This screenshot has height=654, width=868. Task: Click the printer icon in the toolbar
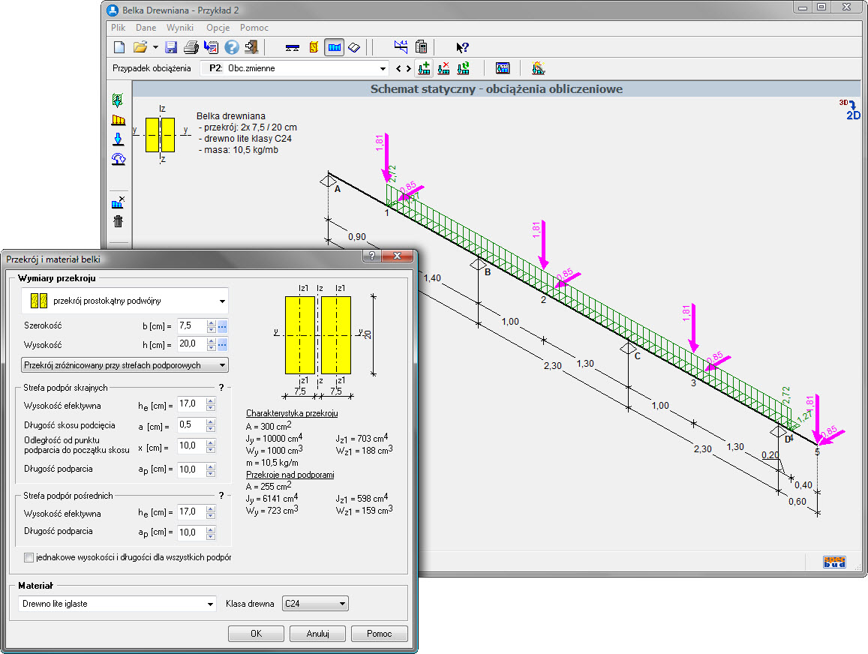[191, 47]
